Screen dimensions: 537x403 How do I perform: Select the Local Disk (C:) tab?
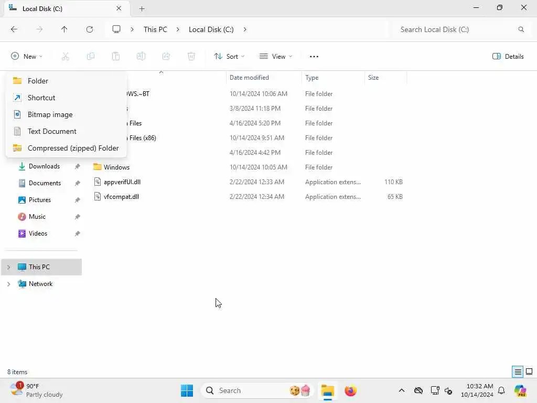coord(67,9)
